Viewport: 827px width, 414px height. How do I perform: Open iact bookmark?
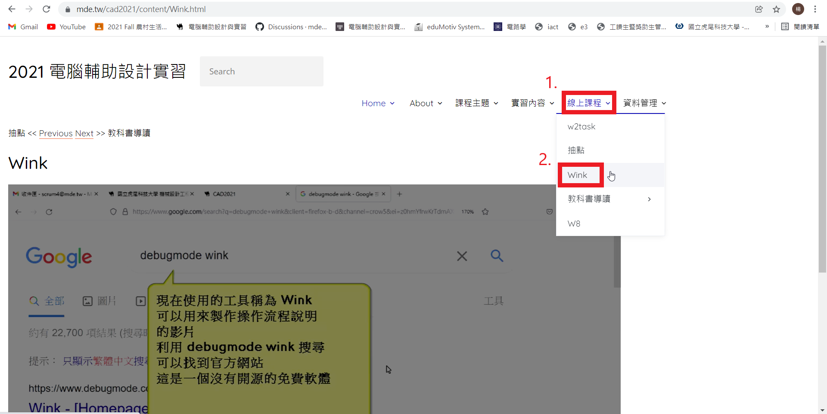pyautogui.click(x=547, y=27)
